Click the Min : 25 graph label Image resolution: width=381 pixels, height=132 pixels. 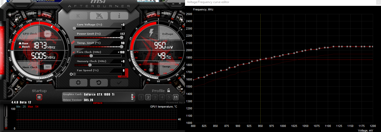click(21, 107)
